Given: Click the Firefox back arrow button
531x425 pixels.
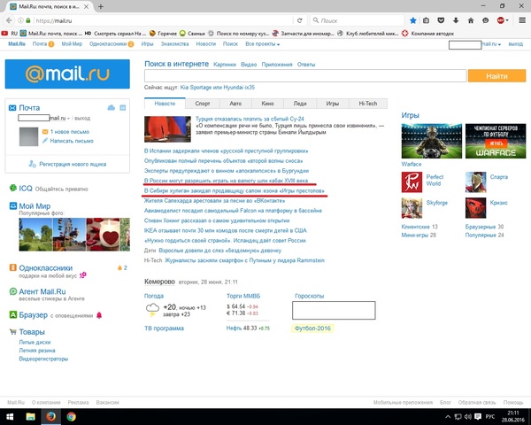Looking at the screenshot, I should (9, 20).
